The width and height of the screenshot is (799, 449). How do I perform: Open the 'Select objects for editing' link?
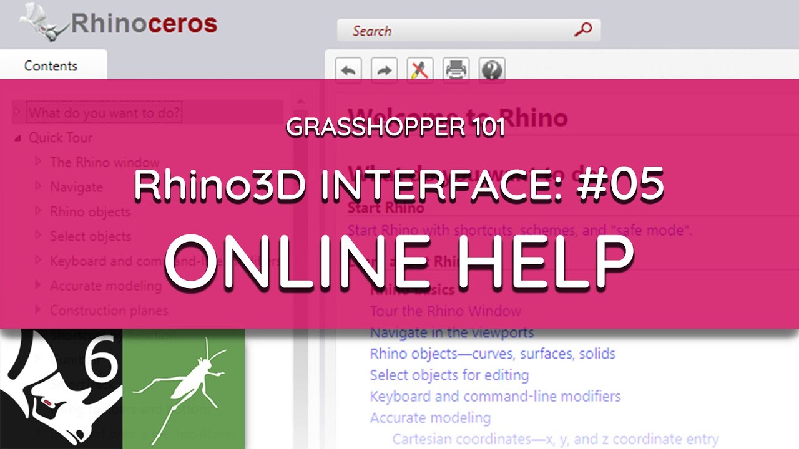449,375
